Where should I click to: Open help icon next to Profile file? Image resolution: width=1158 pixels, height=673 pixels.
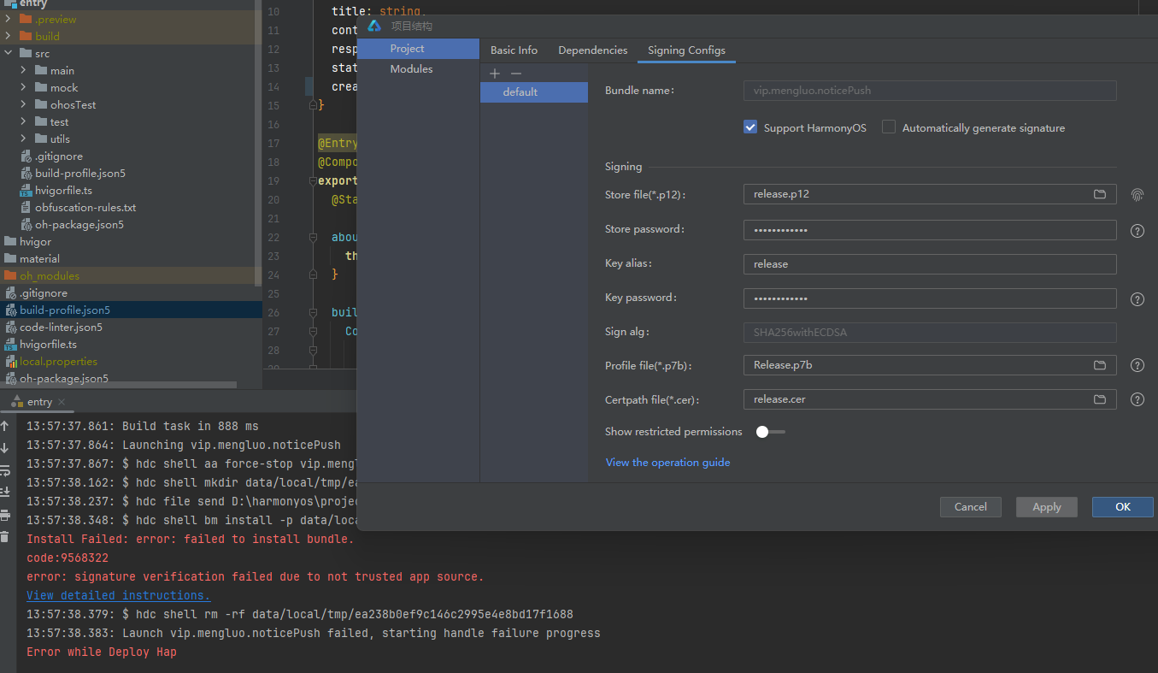(x=1137, y=365)
